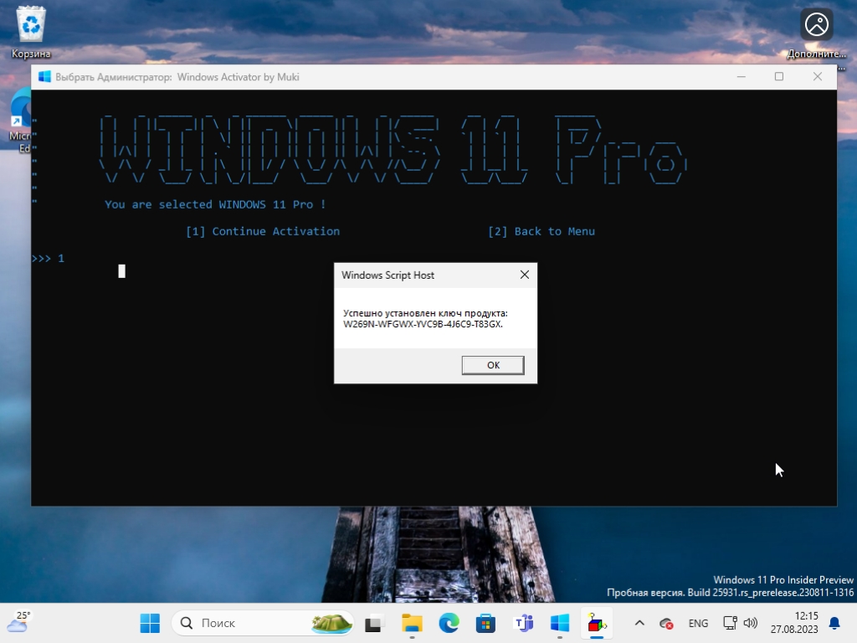Click 'You are selected WINDOWS 11 Pro !' text
Viewport: 857px width, 643px height.
click(215, 204)
